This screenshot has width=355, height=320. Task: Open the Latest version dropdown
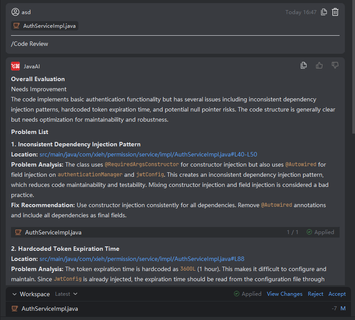click(x=66, y=294)
